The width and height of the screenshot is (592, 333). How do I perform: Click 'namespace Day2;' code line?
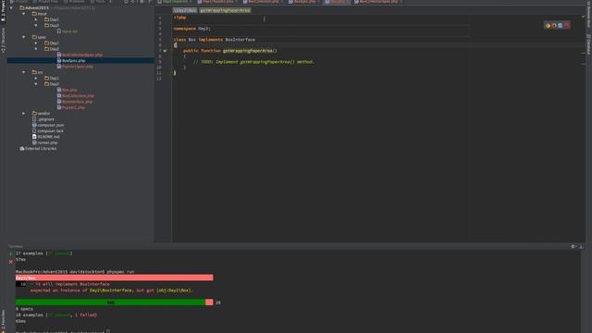191,29
